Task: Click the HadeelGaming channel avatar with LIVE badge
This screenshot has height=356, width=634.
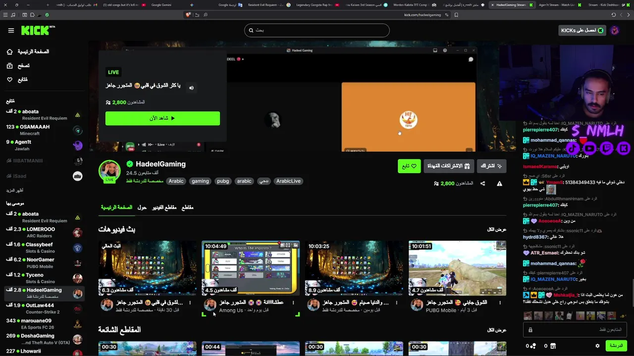Action: (109, 171)
